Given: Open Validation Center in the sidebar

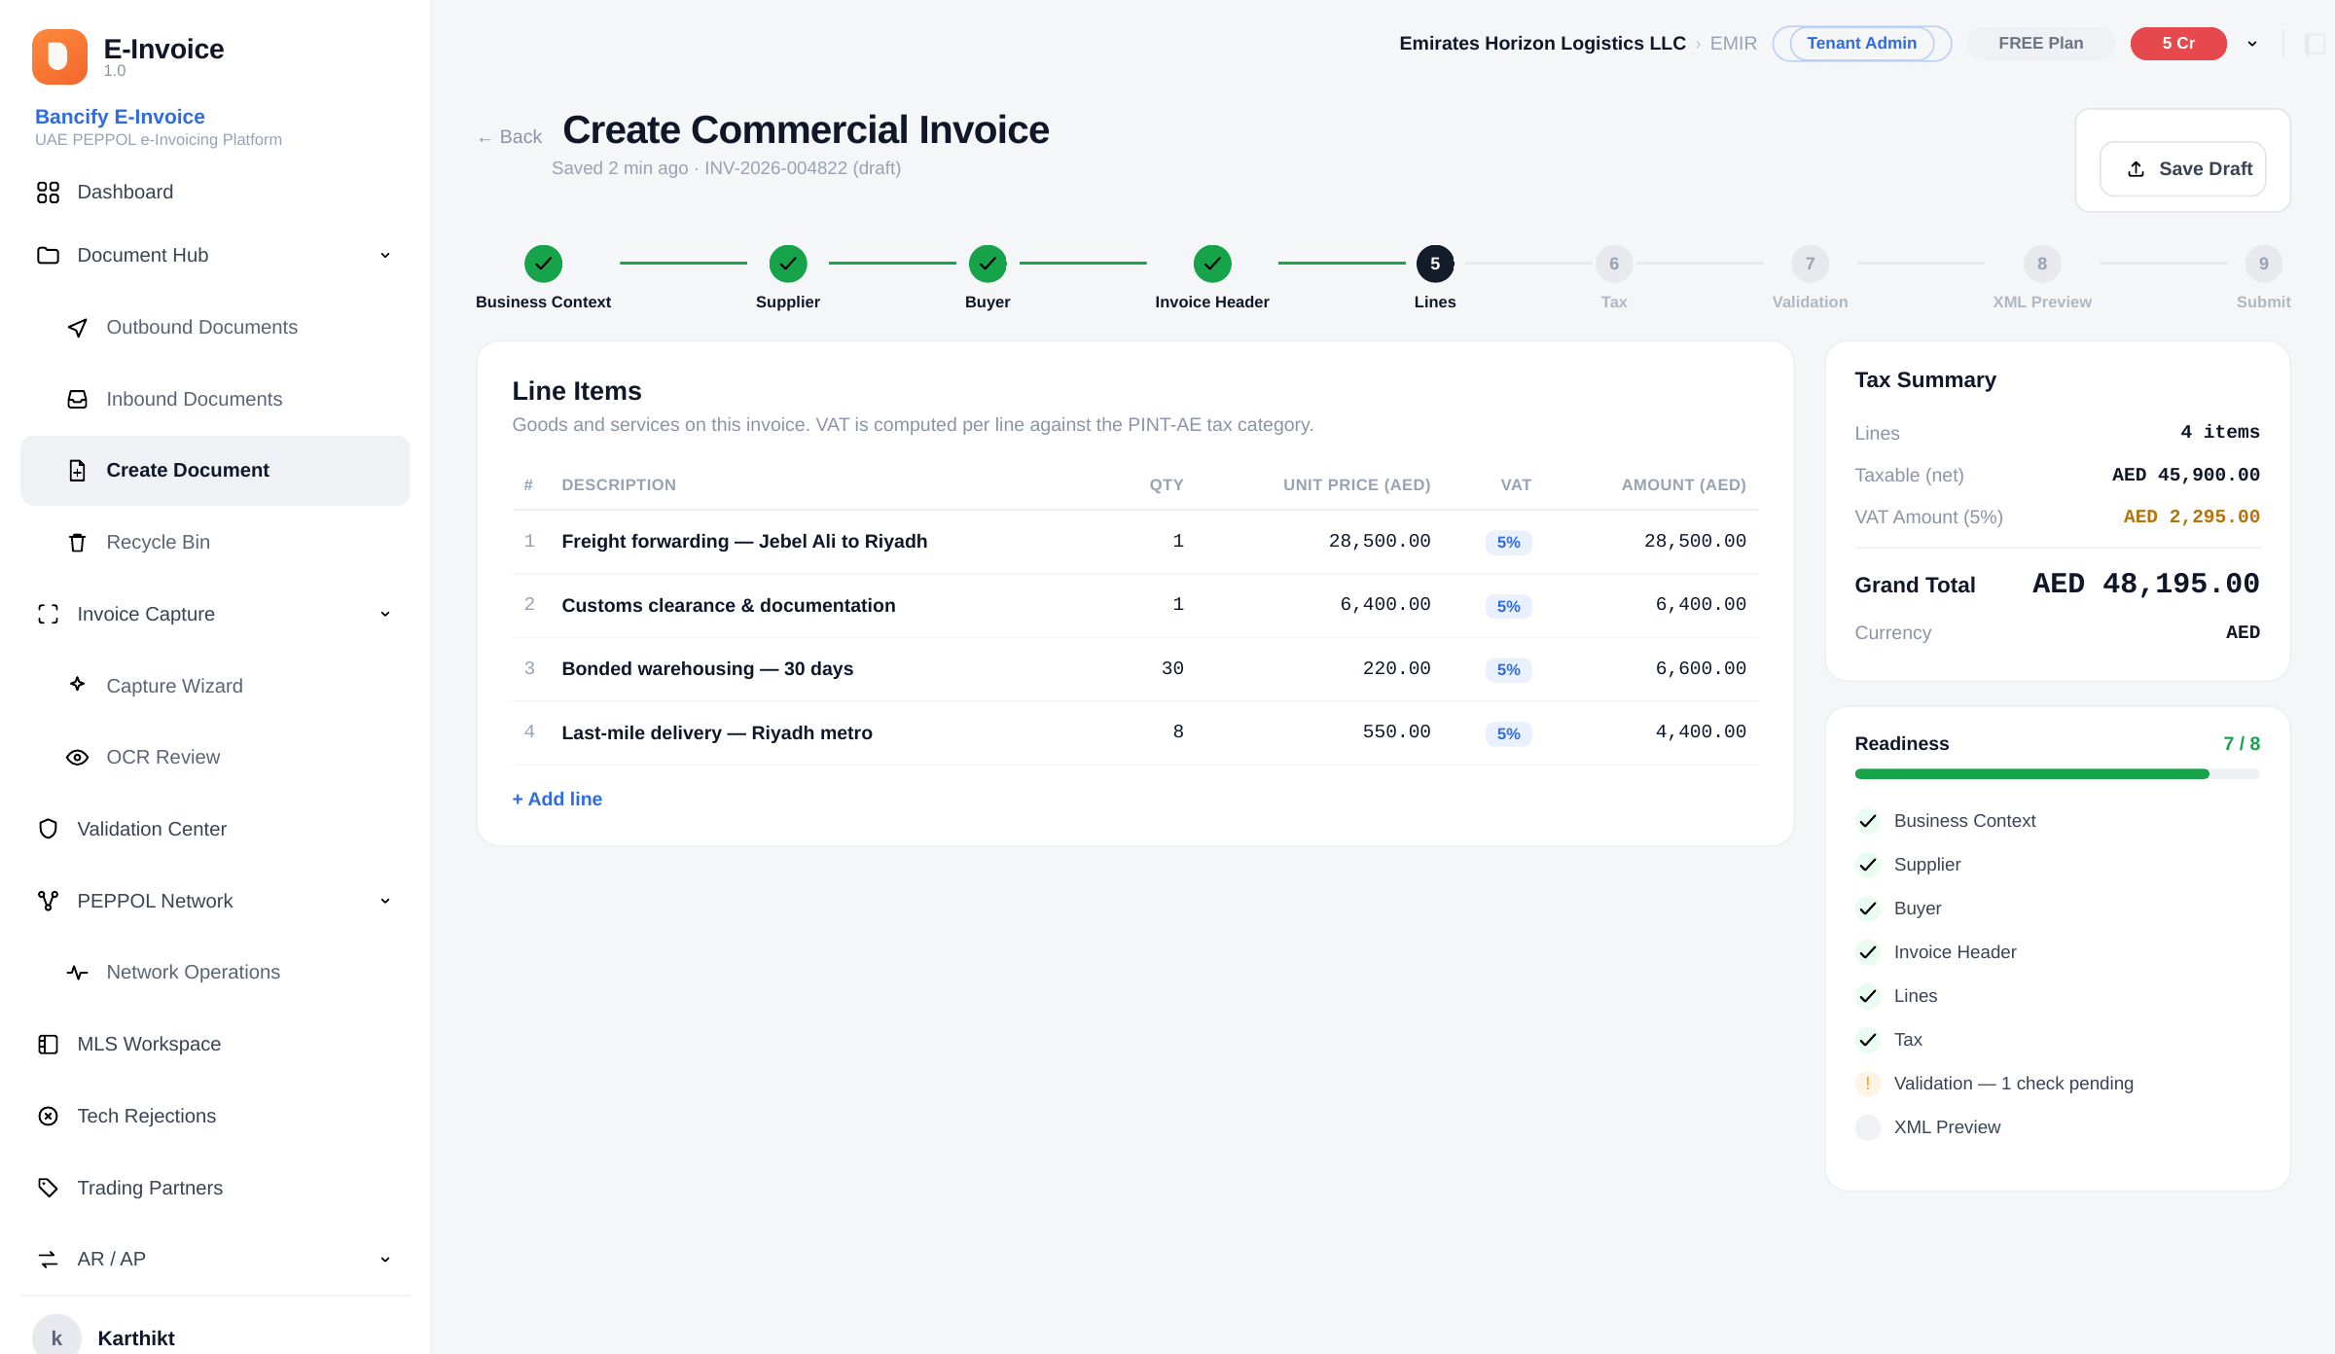Looking at the screenshot, I should tap(215, 830).
